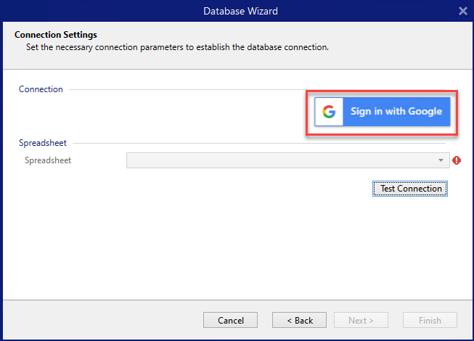Select the Spreadsheet section header label
Image resolution: width=474 pixels, height=341 pixels.
43,143
